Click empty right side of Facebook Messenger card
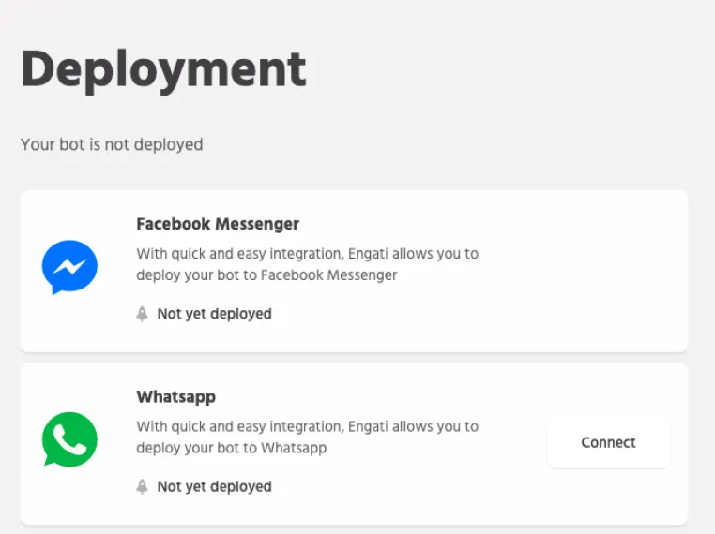The image size is (715, 534). point(601,272)
